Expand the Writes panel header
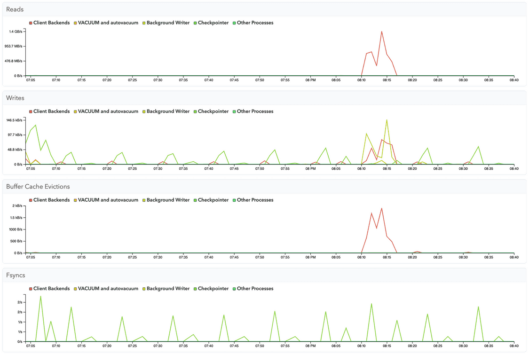529x355 pixels. point(15,97)
